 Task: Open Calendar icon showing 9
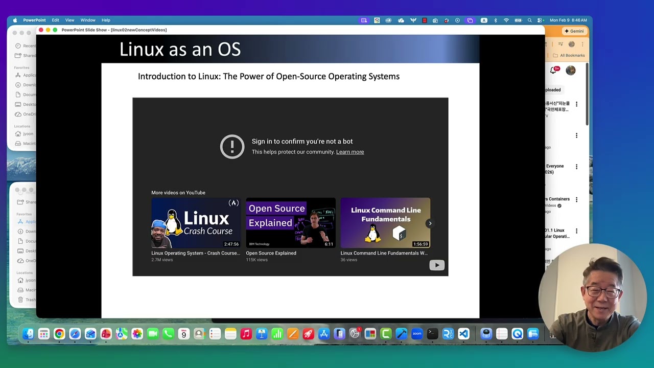tap(183, 334)
